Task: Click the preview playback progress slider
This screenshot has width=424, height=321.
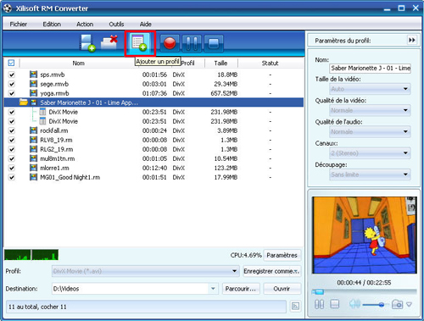Action: 364,291
